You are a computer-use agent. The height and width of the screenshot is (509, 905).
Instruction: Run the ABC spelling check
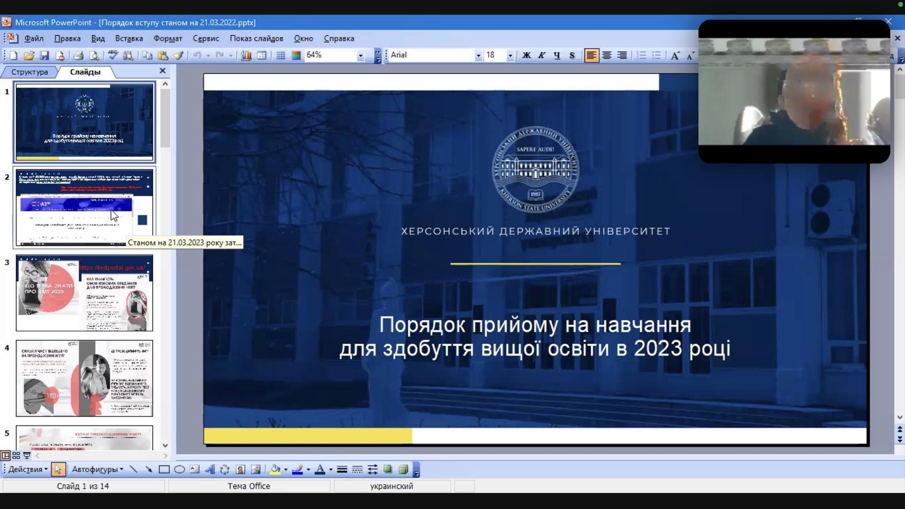coord(113,55)
